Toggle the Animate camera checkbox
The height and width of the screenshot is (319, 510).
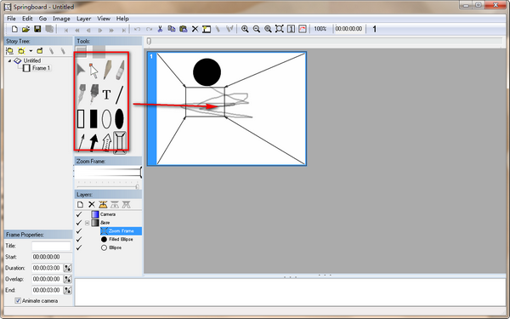pos(18,301)
